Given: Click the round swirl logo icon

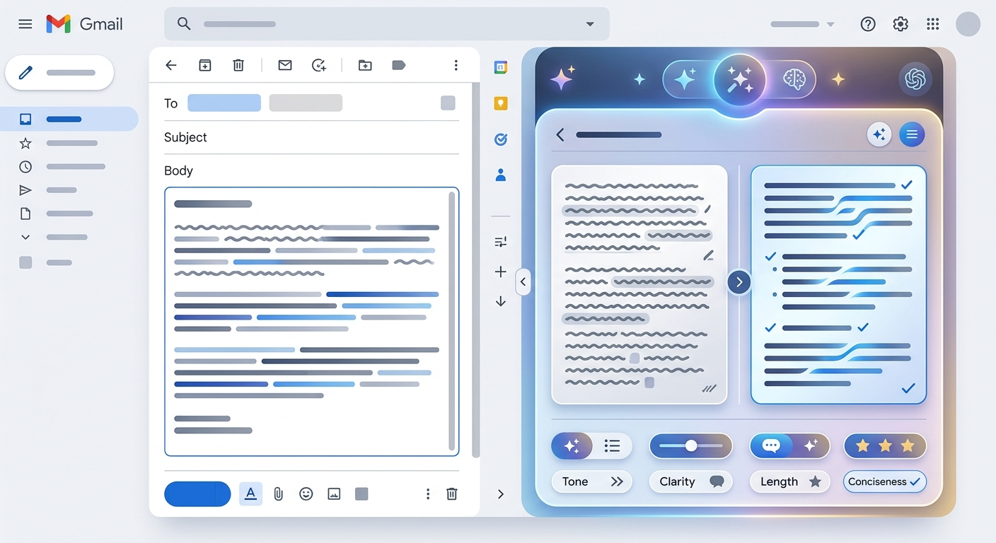Looking at the screenshot, I should [915, 78].
